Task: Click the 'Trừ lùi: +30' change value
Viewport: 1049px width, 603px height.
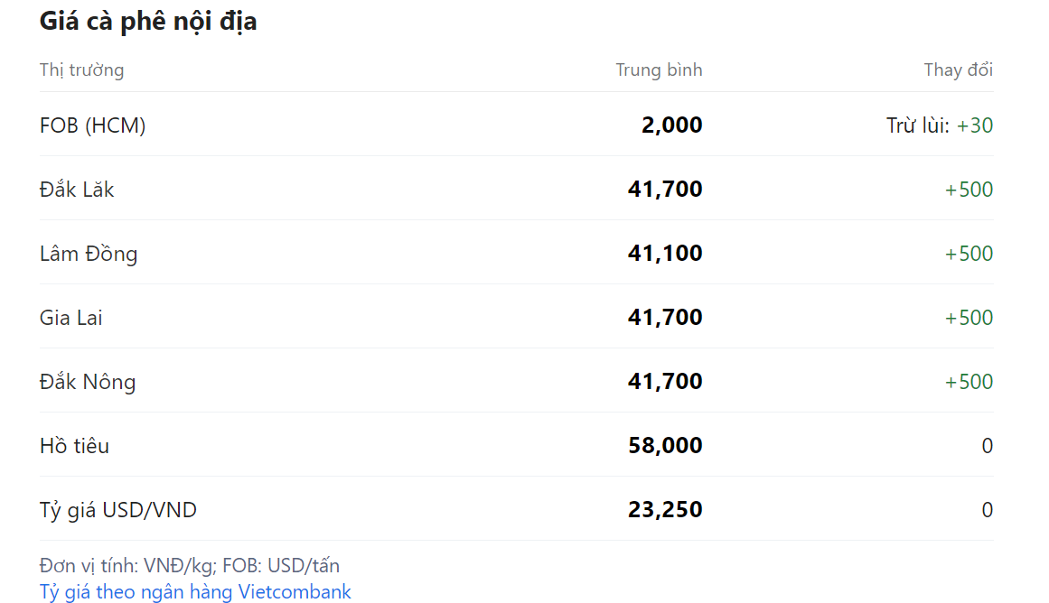Action: [x=939, y=125]
